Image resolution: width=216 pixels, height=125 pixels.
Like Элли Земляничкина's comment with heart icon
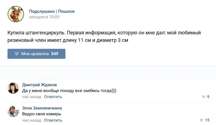point(201,120)
